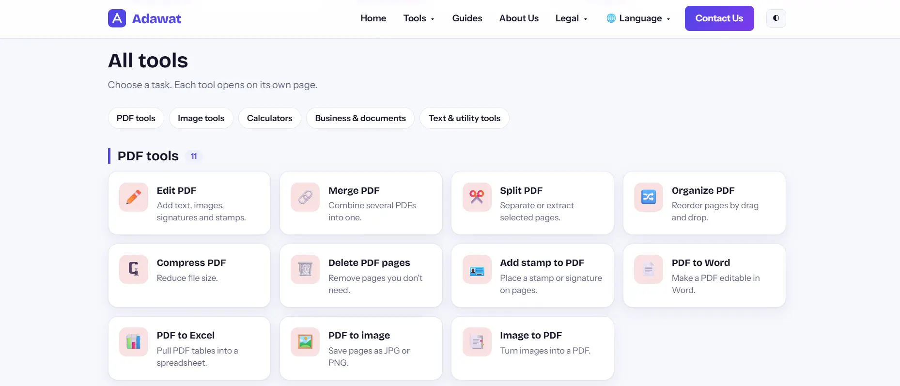The image size is (900, 386).
Task: Open the About Us page
Action: pos(519,18)
